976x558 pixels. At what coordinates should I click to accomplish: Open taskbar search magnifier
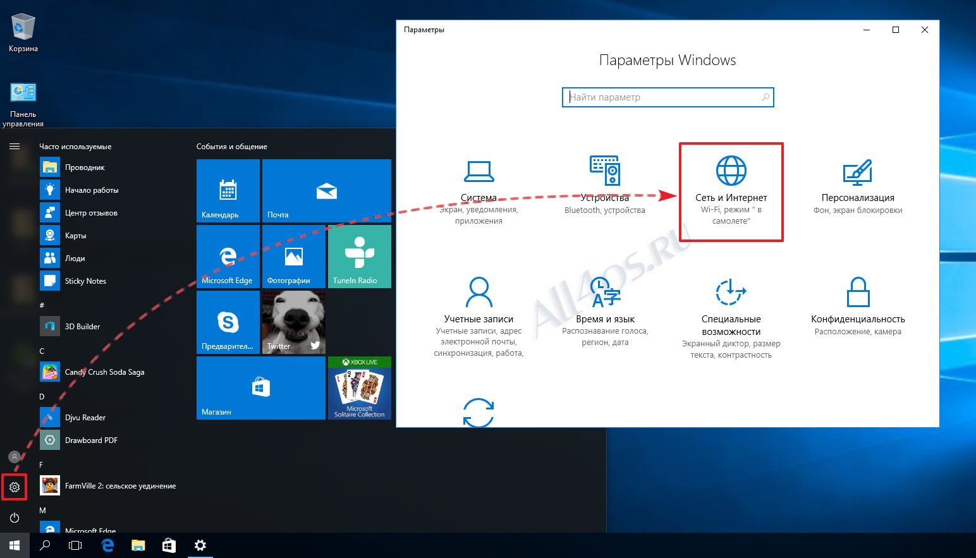(x=45, y=545)
